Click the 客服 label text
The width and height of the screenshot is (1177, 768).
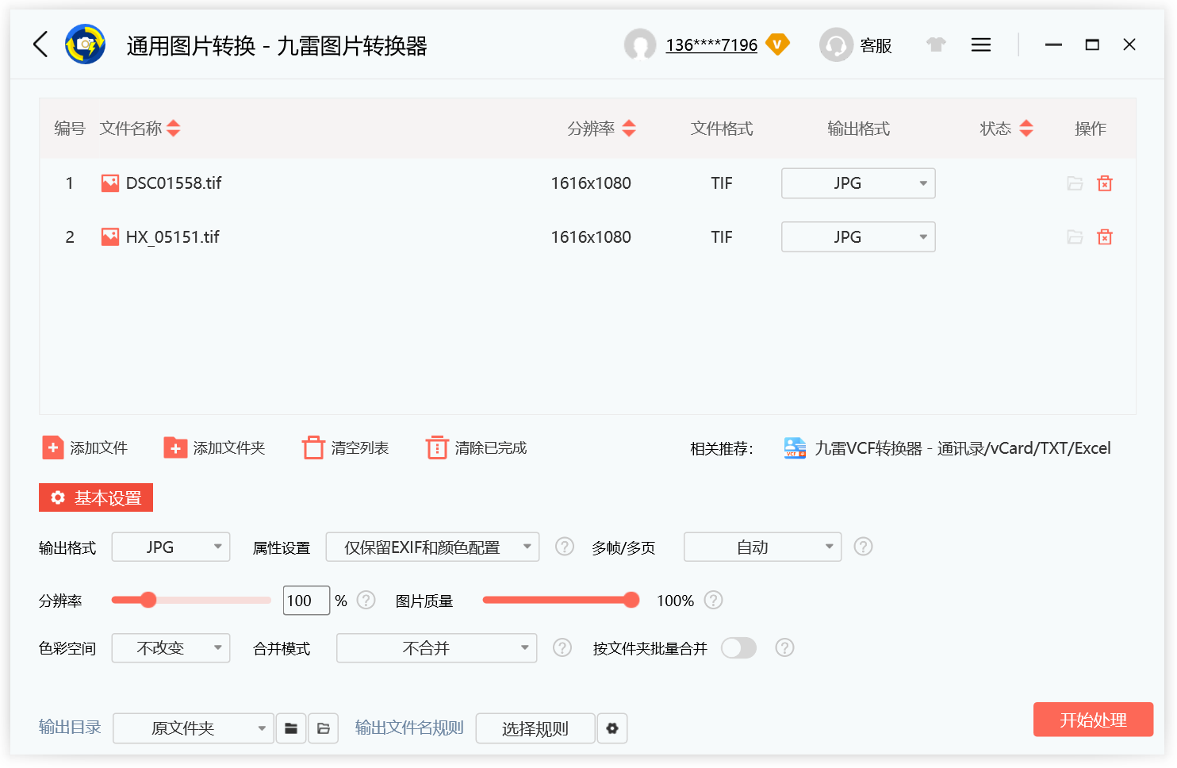(876, 46)
